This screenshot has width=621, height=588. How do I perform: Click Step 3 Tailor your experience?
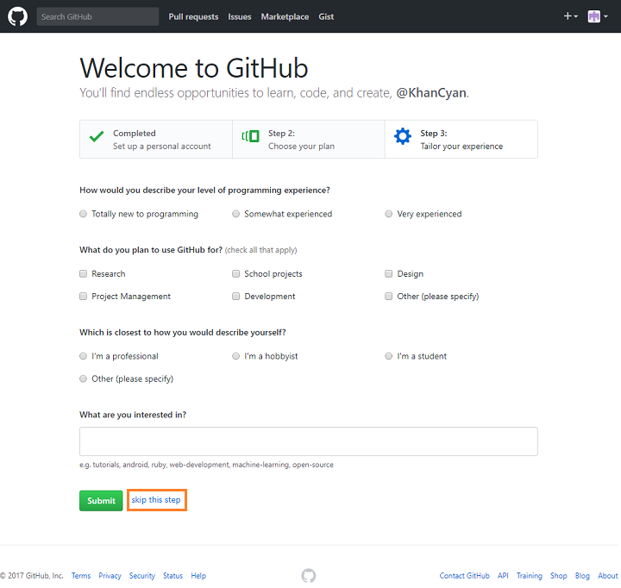pyautogui.click(x=461, y=140)
